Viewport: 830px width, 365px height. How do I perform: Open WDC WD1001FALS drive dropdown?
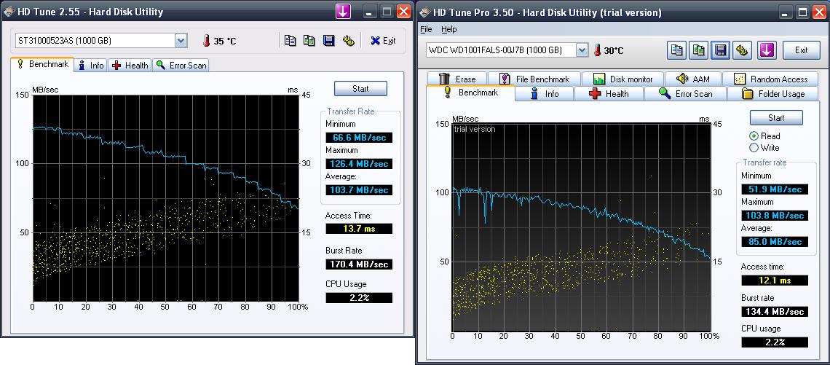(x=582, y=50)
